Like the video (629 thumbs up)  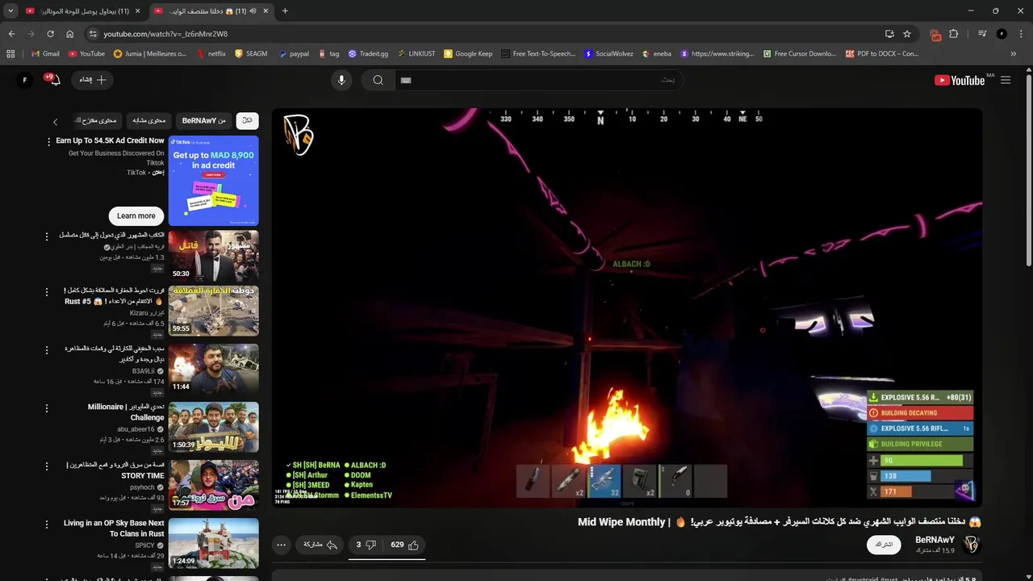[x=404, y=545]
